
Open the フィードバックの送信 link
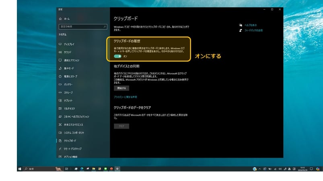pyautogui.click(x=253, y=30)
